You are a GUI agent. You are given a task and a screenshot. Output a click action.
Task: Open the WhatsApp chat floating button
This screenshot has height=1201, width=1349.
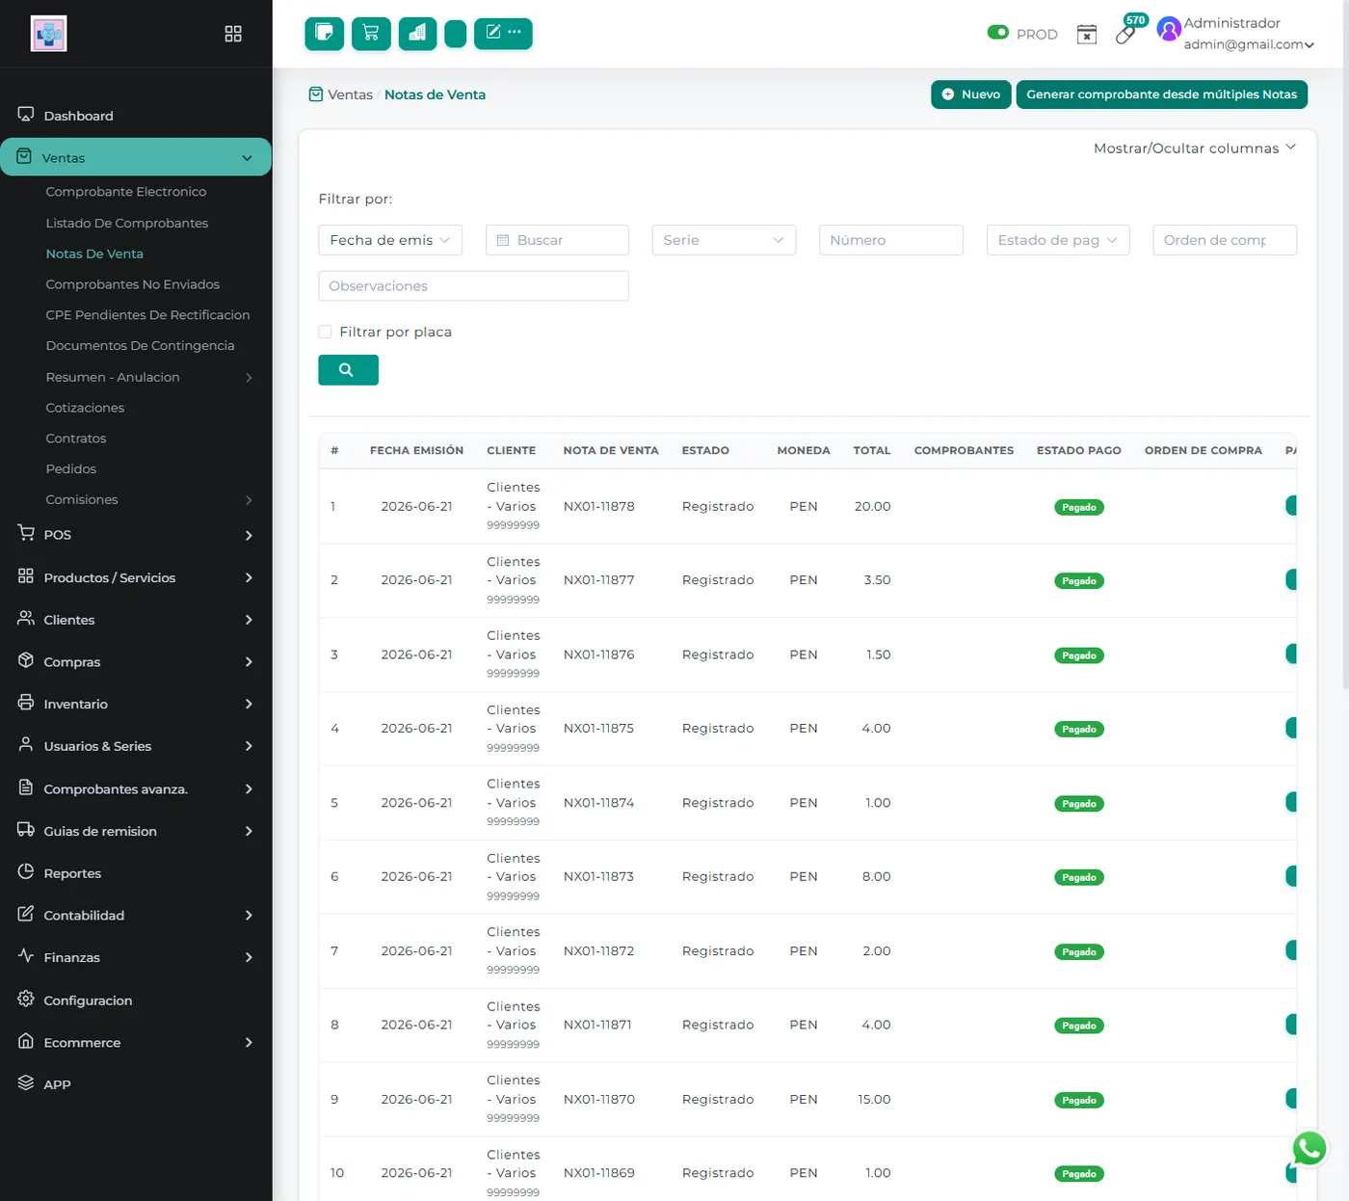1309,1148
